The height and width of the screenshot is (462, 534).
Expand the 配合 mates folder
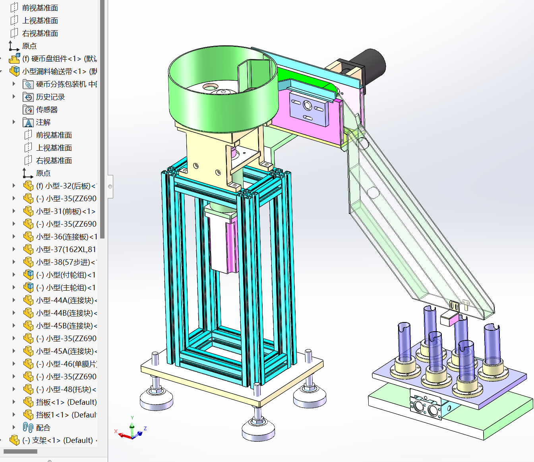coord(14,427)
